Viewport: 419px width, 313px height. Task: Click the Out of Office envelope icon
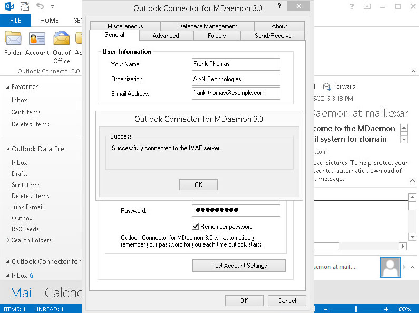pyautogui.click(x=62, y=39)
